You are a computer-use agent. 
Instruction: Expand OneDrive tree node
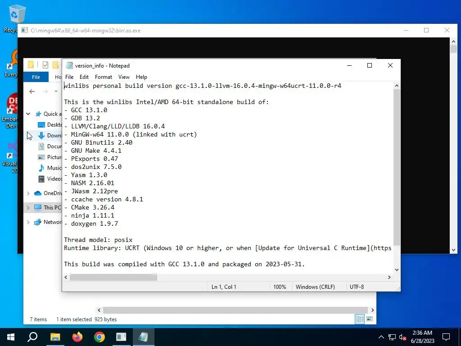click(28, 193)
